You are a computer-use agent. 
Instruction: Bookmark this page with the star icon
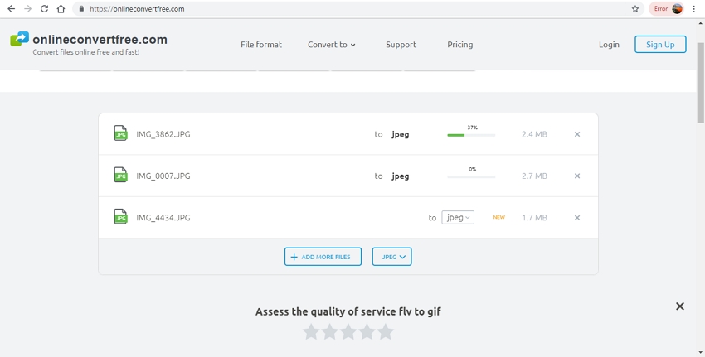635,9
